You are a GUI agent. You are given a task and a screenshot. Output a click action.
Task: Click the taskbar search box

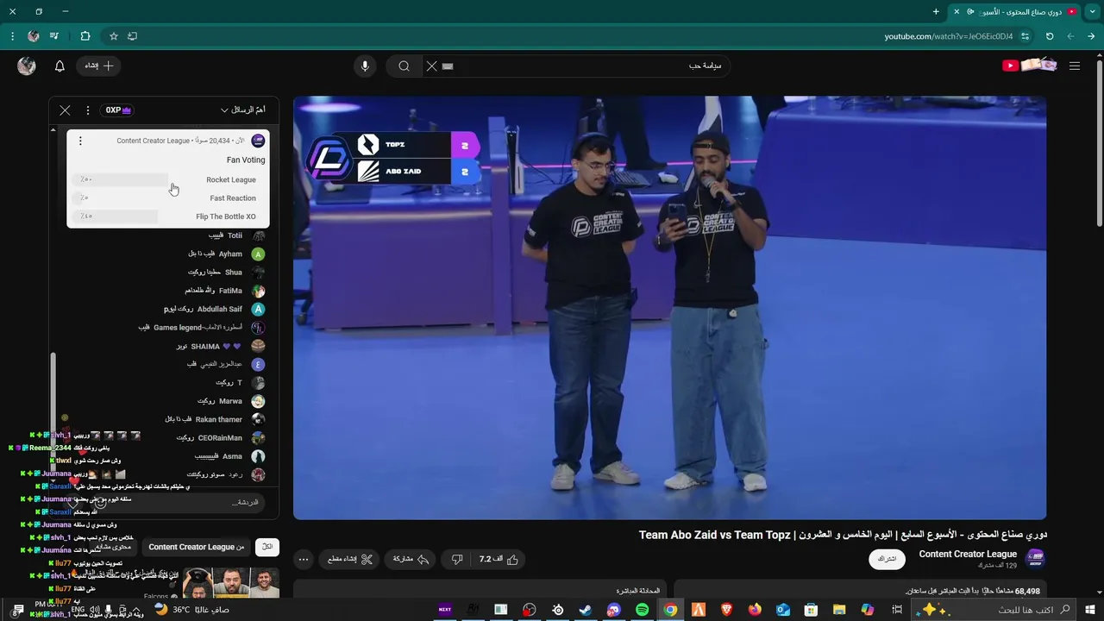[994, 610]
